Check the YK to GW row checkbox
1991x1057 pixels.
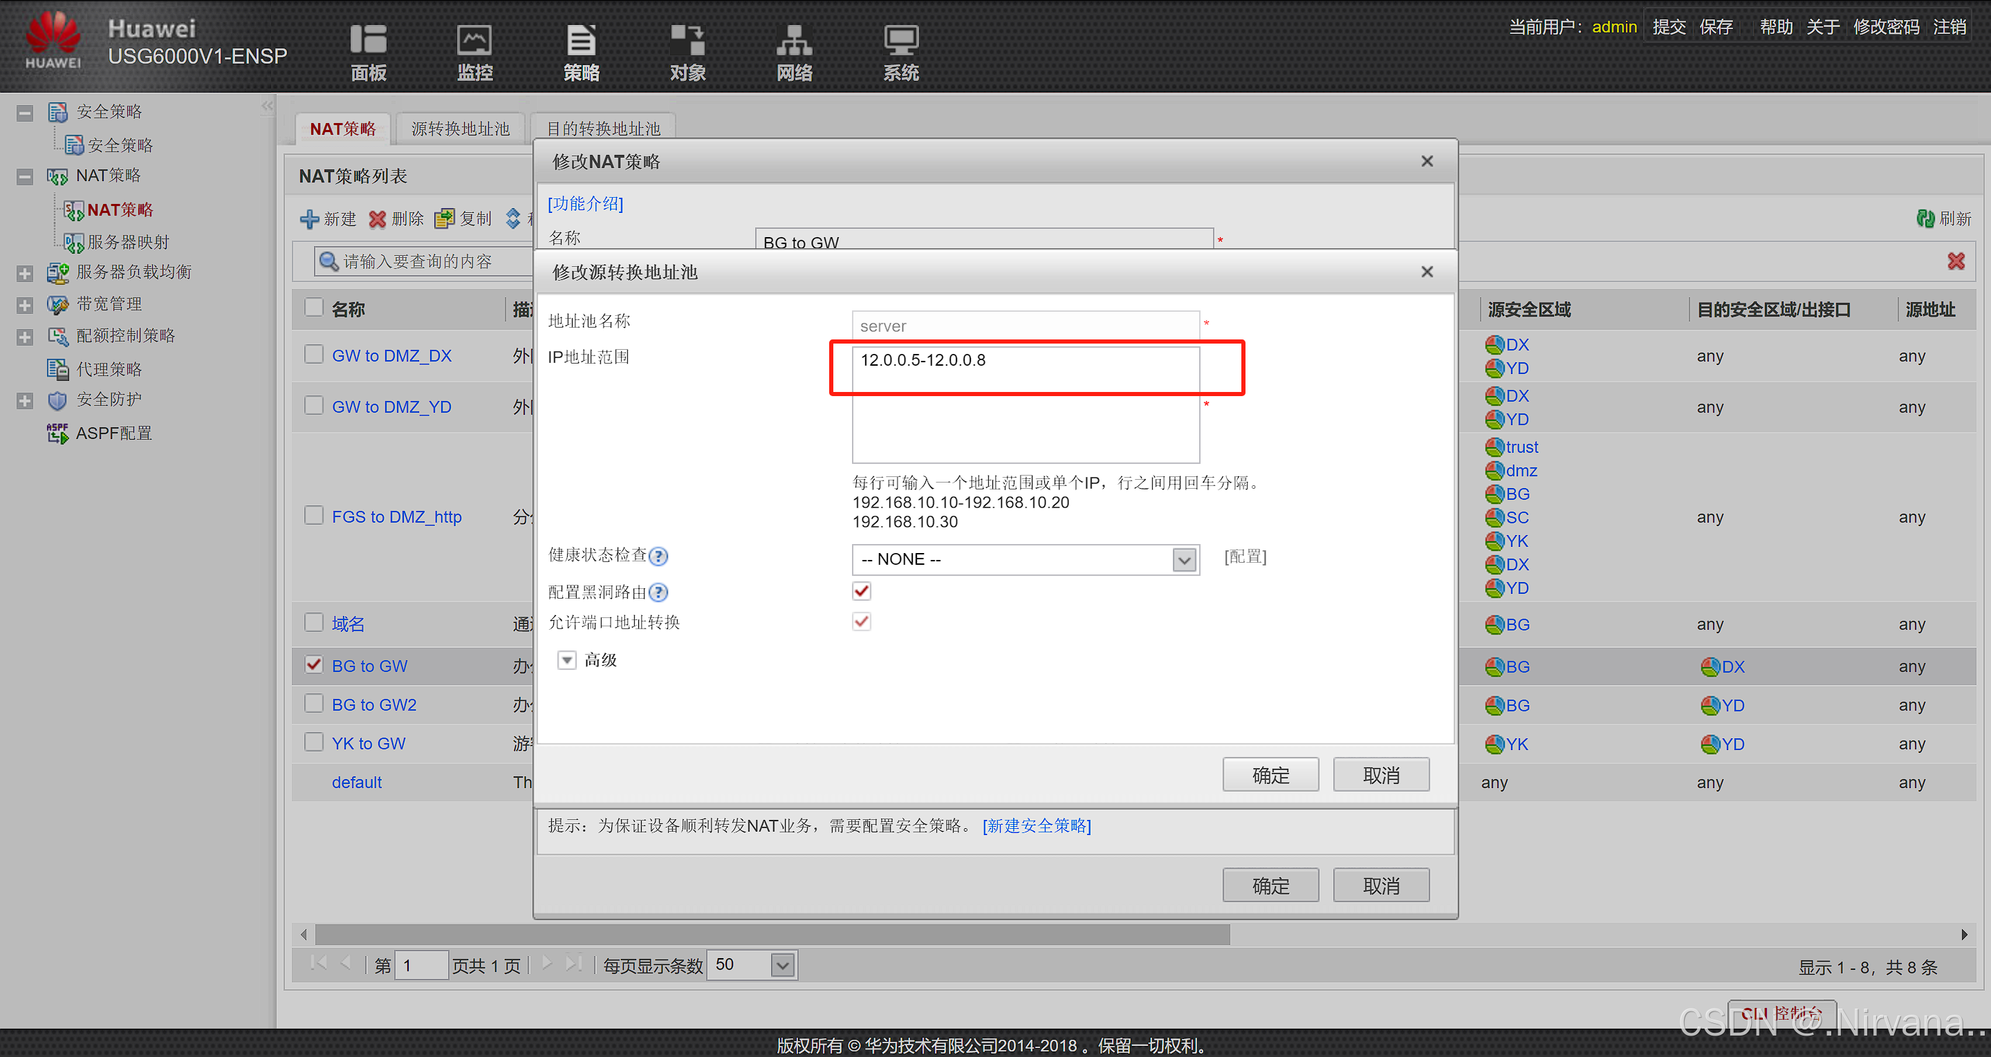coord(314,742)
